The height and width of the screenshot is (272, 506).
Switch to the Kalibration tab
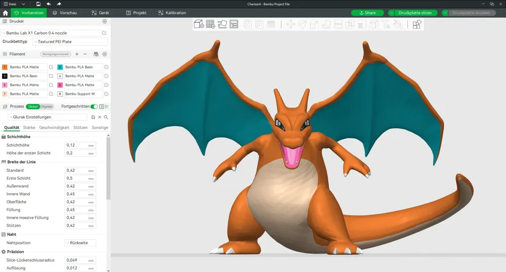coord(172,13)
